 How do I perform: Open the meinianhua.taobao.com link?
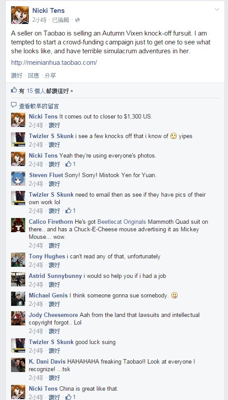click(54, 63)
